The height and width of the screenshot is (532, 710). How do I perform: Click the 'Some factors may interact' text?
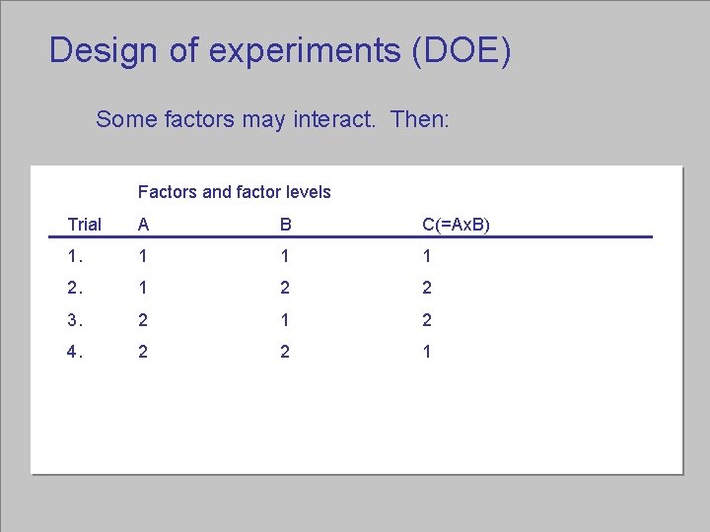click(272, 120)
